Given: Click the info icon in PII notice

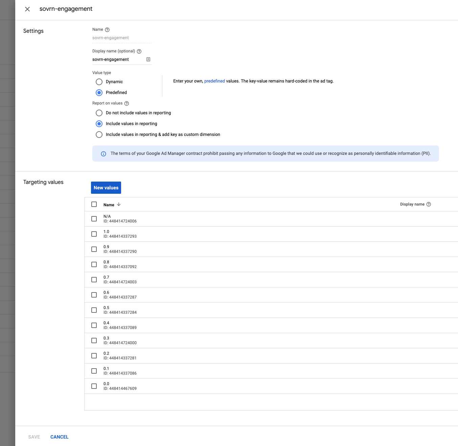Looking at the screenshot, I should click(104, 154).
